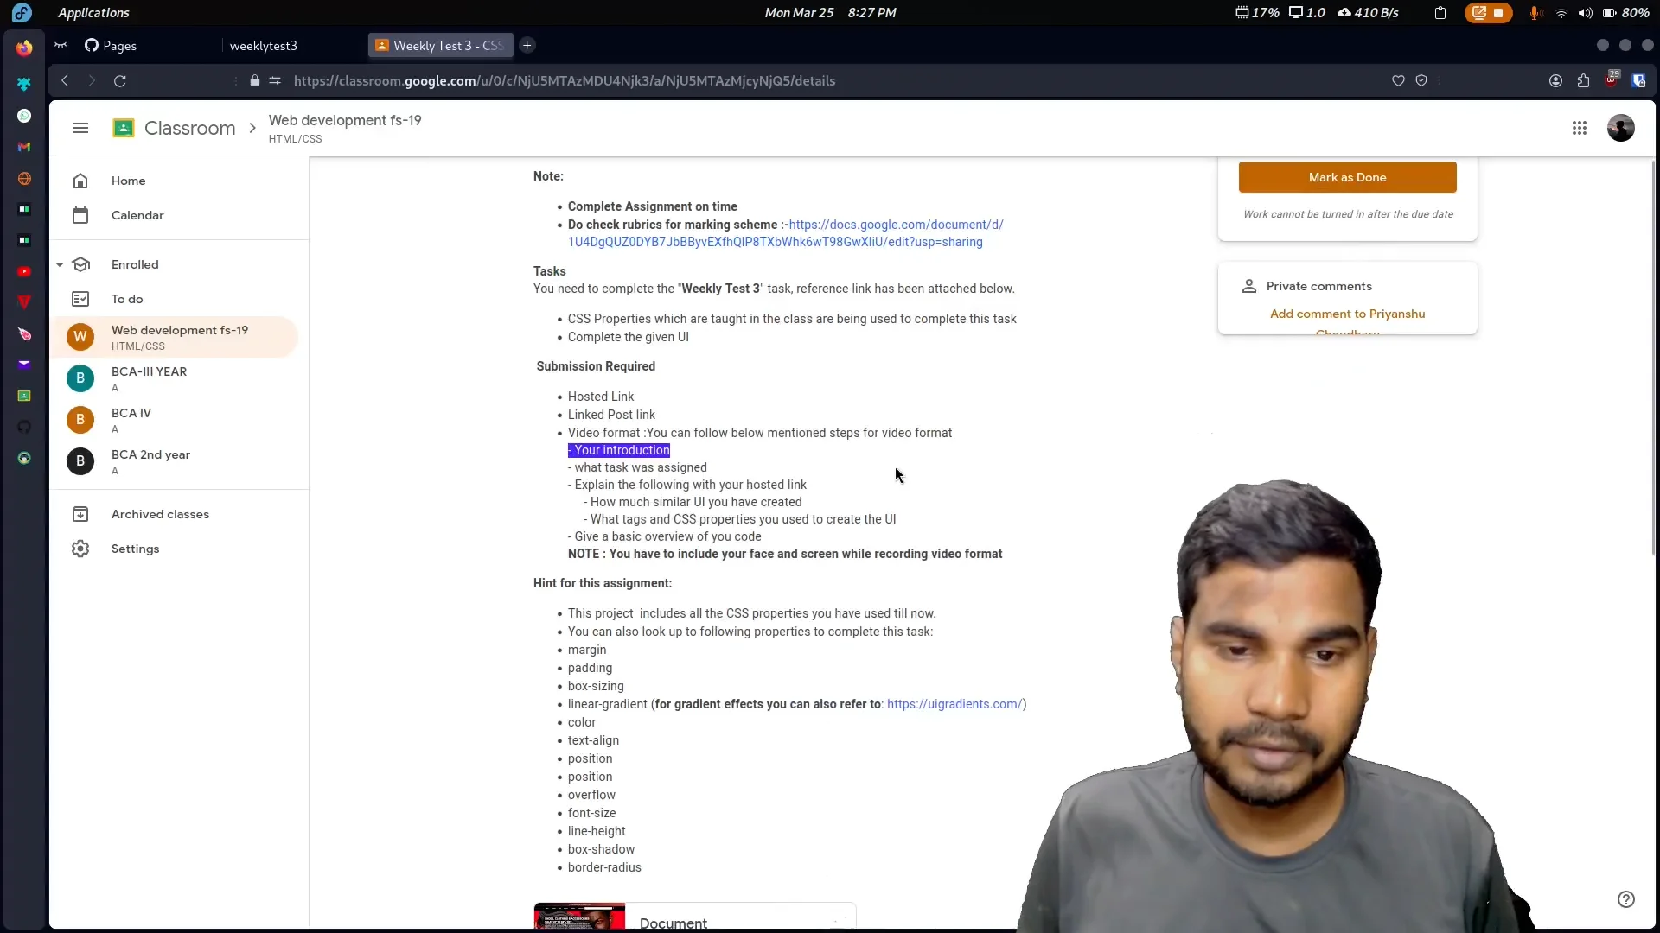Open the uigradients.com link
Viewport: 1660px width, 933px height.
click(954, 704)
